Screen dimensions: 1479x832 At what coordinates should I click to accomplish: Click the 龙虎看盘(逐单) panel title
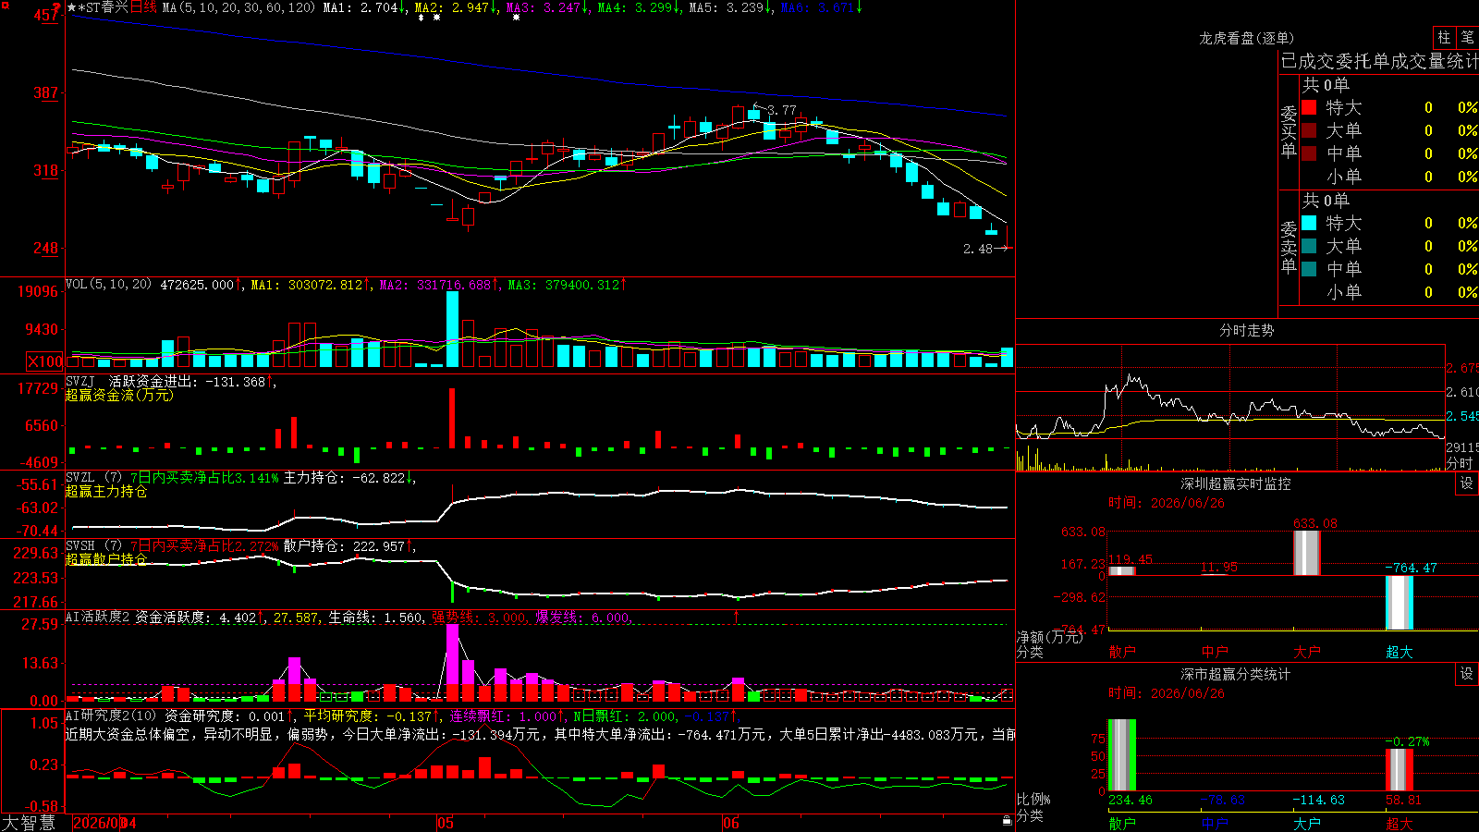1246,38
